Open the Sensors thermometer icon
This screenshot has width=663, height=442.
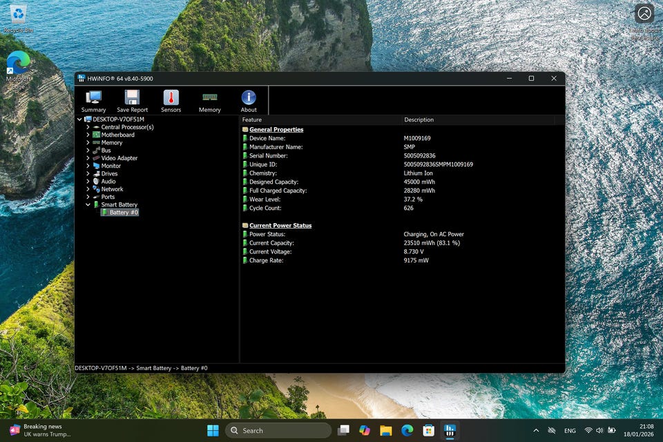tap(171, 101)
